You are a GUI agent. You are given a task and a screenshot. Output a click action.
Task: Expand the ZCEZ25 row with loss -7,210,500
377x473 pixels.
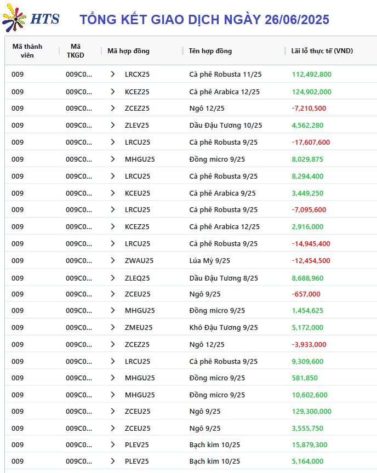(113, 109)
